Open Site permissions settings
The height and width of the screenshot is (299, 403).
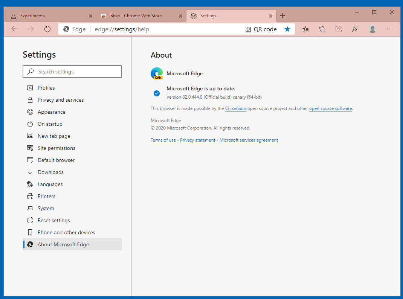tap(72, 148)
